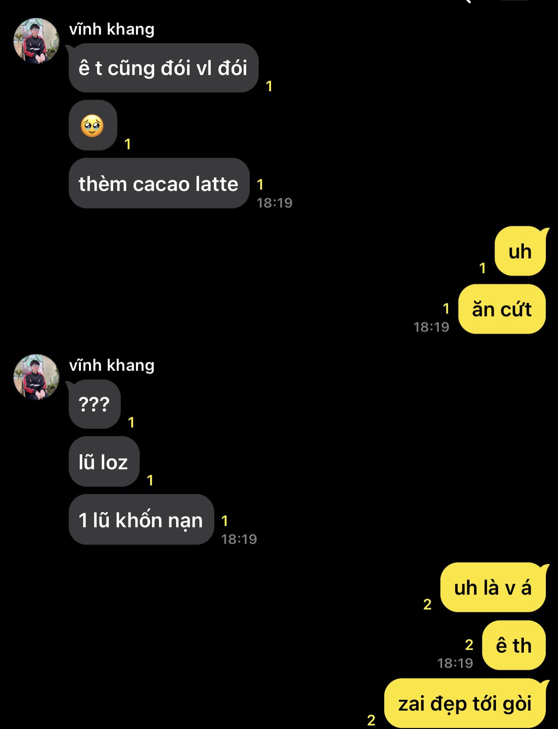Select the '1 lũ khốn nạn' message
558x729 pixels.
[142, 520]
